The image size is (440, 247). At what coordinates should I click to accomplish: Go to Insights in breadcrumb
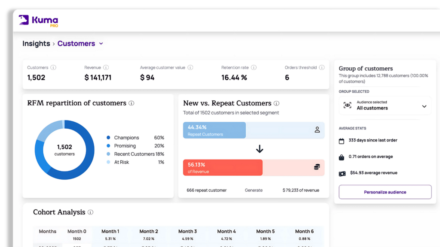tap(36, 44)
